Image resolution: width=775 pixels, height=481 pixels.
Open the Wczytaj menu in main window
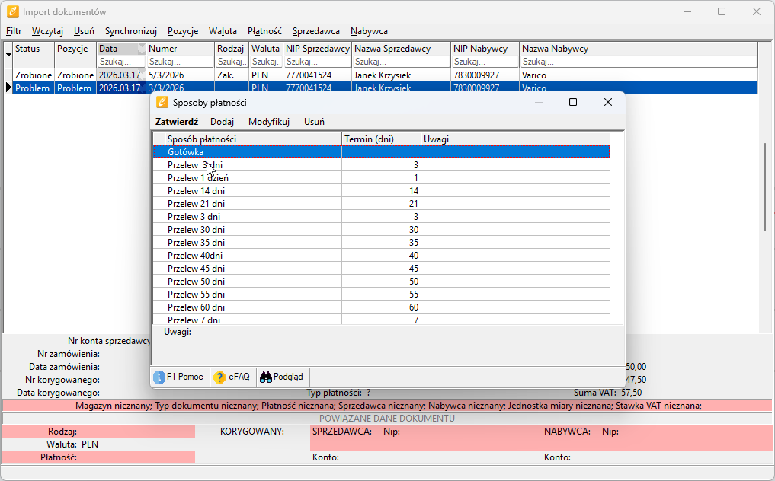47,31
